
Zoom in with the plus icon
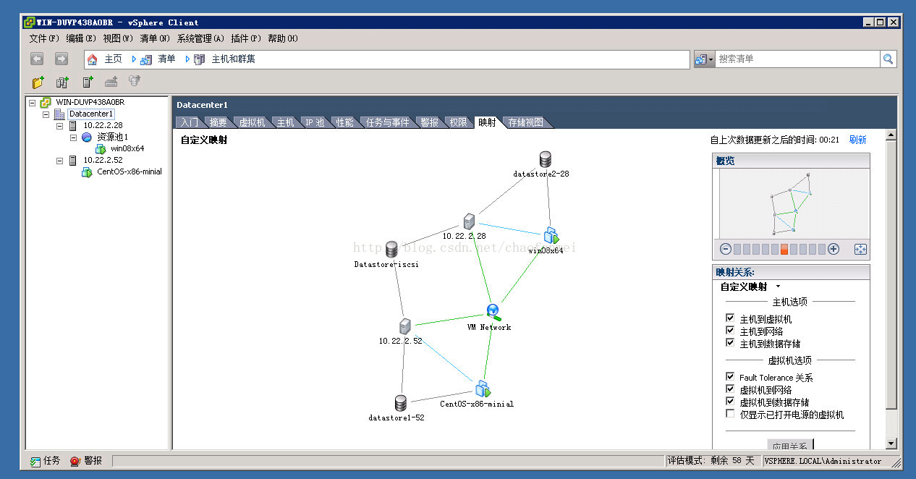point(834,249)
